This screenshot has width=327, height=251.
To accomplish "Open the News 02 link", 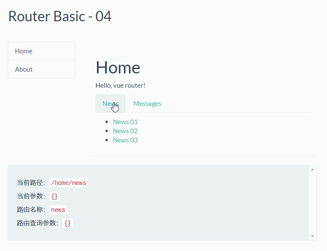I will pos(125,131).
